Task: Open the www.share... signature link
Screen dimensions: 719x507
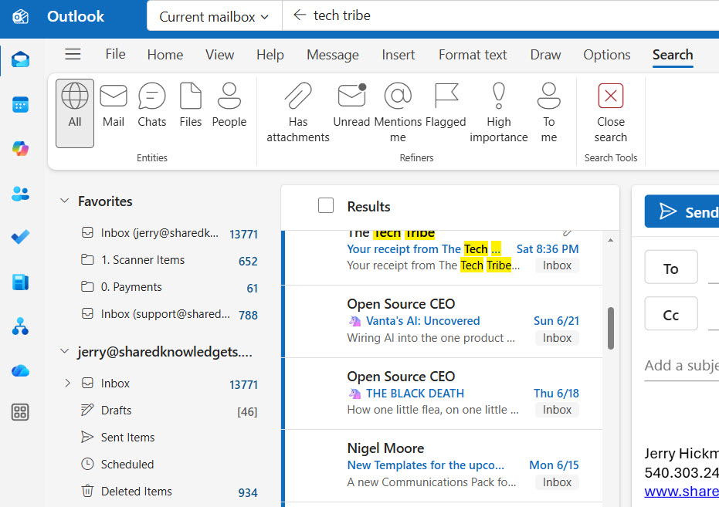Action: (681, 492)
